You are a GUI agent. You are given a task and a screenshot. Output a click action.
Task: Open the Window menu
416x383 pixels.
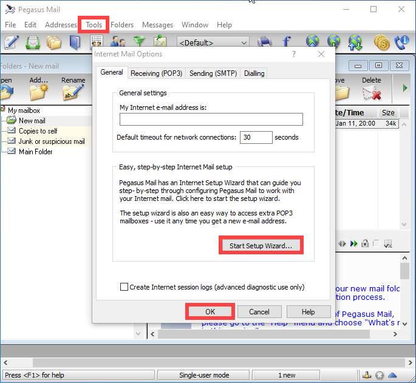195,25
